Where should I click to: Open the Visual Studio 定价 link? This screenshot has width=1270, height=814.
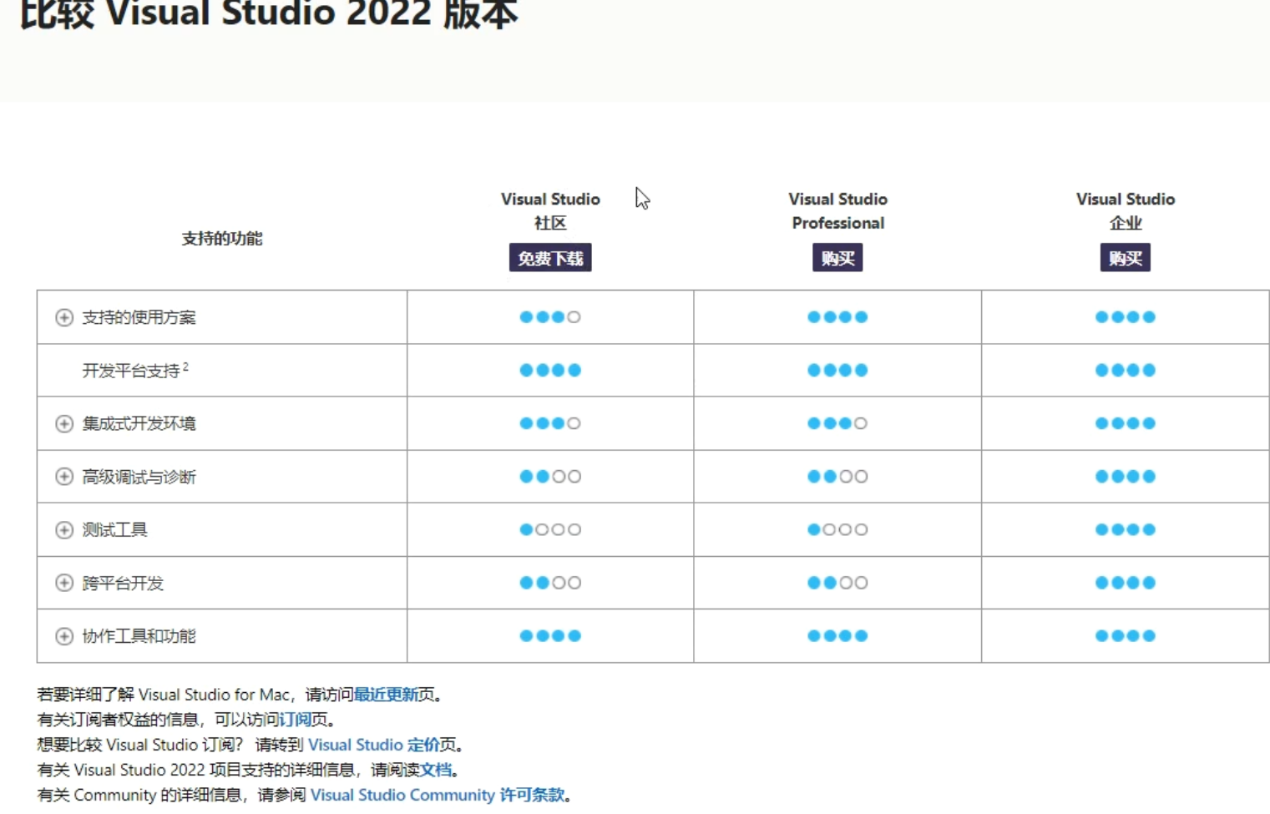(374, 745)
